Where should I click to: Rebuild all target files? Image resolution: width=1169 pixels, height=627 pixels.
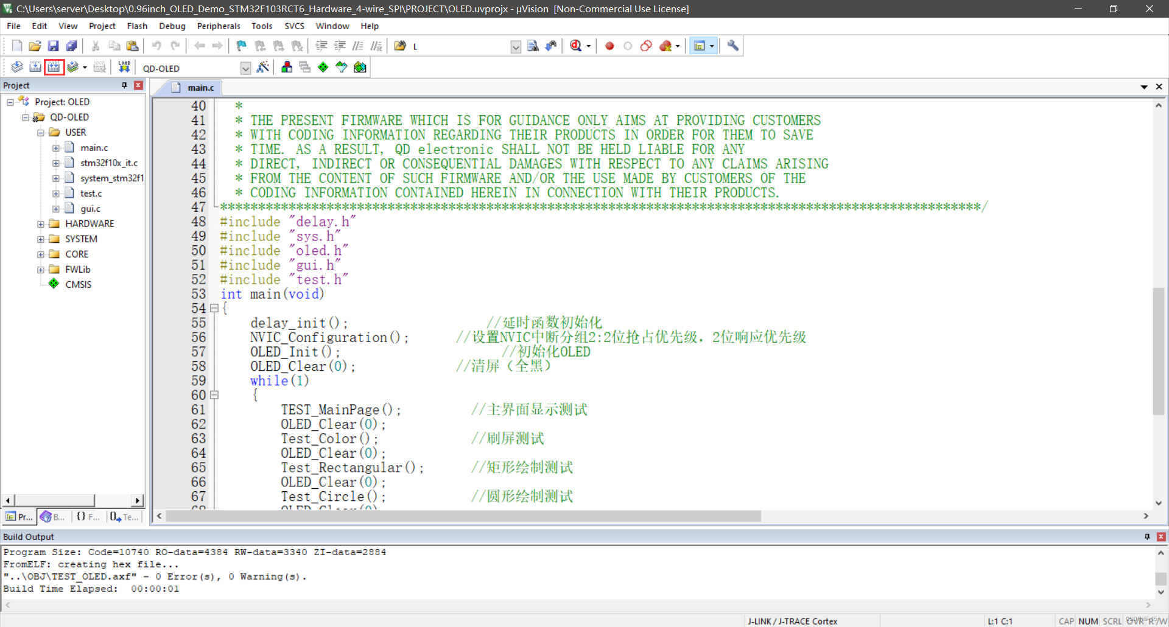click(x=54, y=67)
